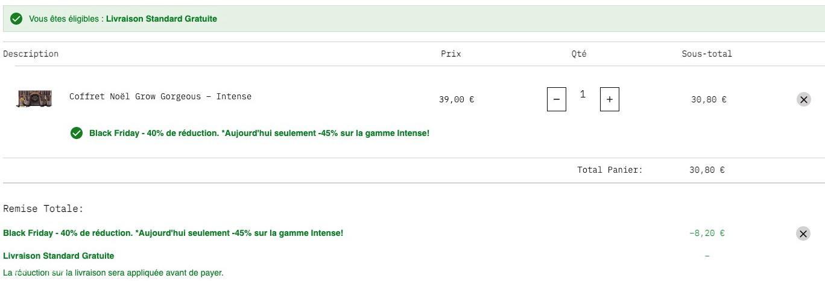
Task: Click the Sous-total column header
Action: click(x=707, y=54)
